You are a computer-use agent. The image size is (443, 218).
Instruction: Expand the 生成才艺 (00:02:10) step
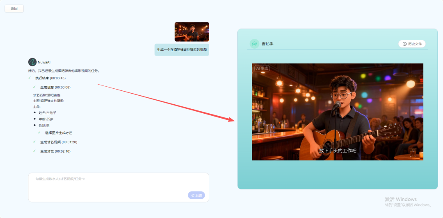point(55,151)
